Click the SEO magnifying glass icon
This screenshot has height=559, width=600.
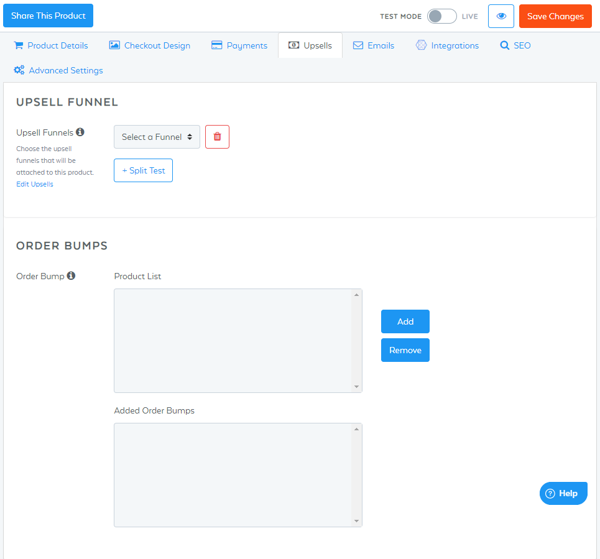505,45
